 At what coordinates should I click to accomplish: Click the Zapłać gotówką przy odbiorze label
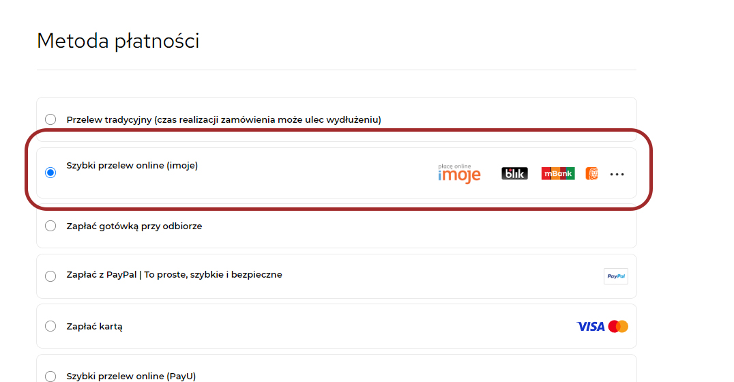click(x=134, y=226)
